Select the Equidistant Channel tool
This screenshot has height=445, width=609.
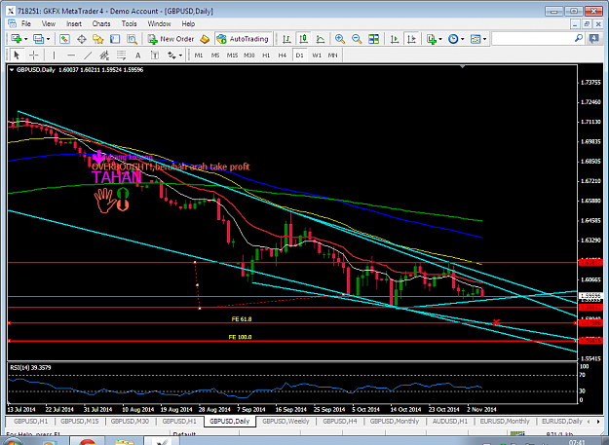[x=104, y=56]
